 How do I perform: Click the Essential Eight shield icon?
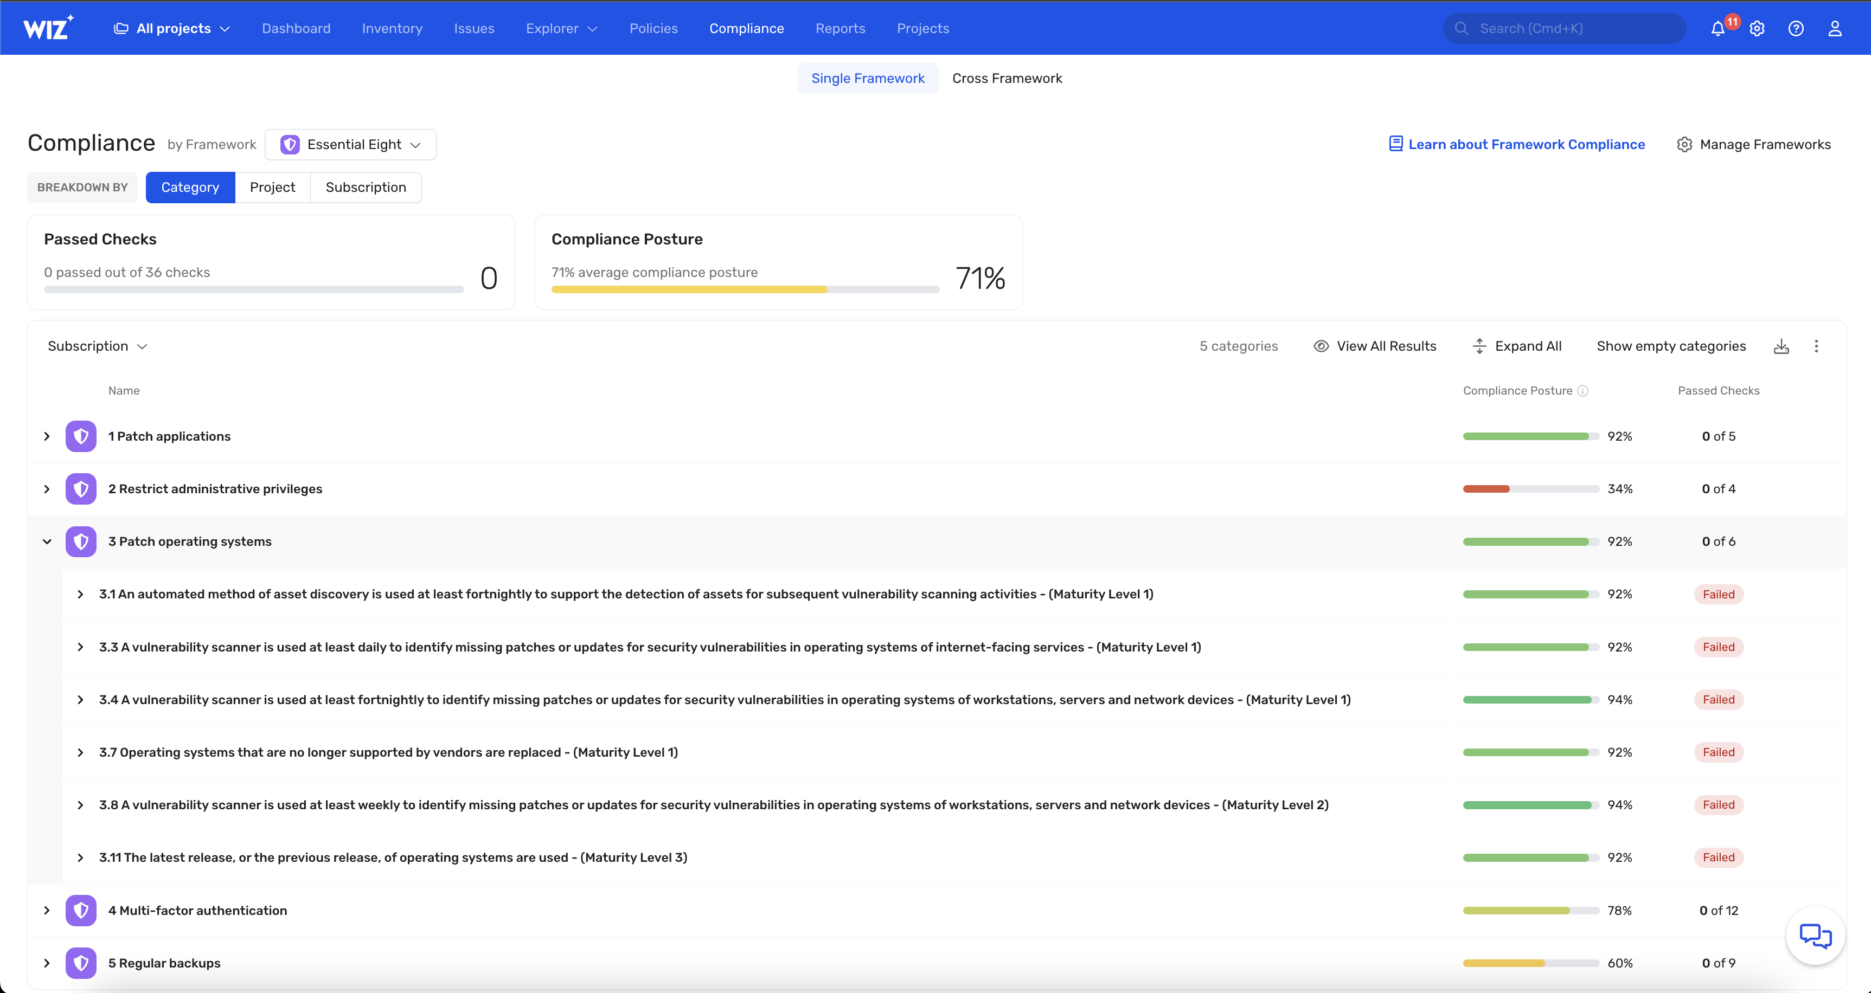coord(290,144)
